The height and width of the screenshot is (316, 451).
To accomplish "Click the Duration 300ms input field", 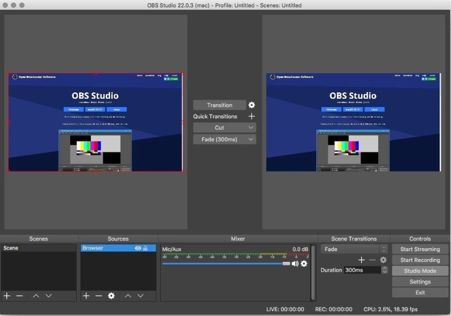I will (x=362, y=270).
